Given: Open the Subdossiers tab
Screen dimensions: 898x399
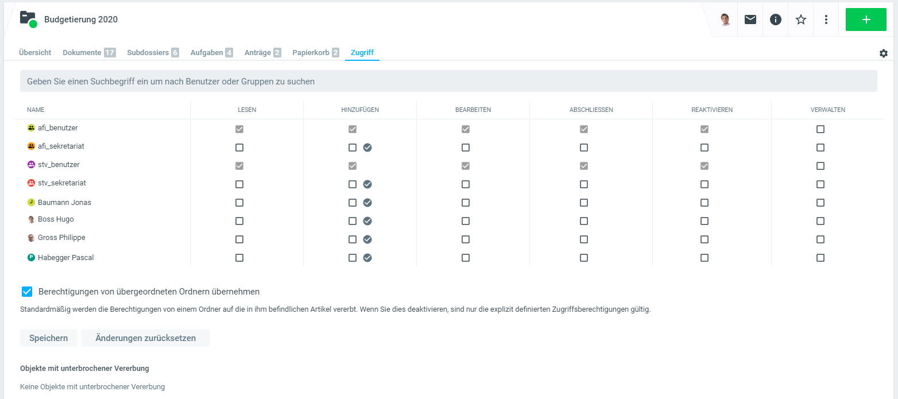Looking at the screenshot, I should (153, 52).
